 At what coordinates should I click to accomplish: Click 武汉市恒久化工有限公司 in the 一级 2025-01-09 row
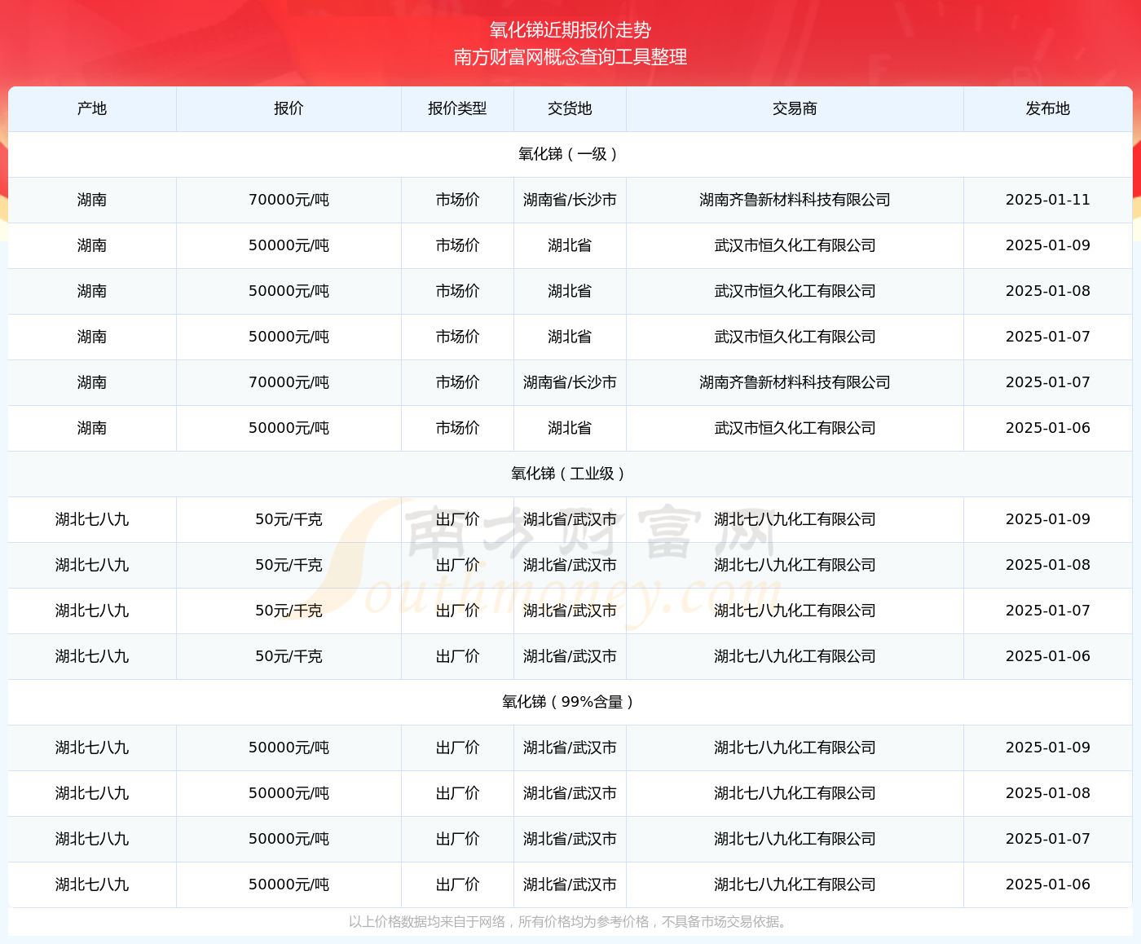tap(795, 245)
